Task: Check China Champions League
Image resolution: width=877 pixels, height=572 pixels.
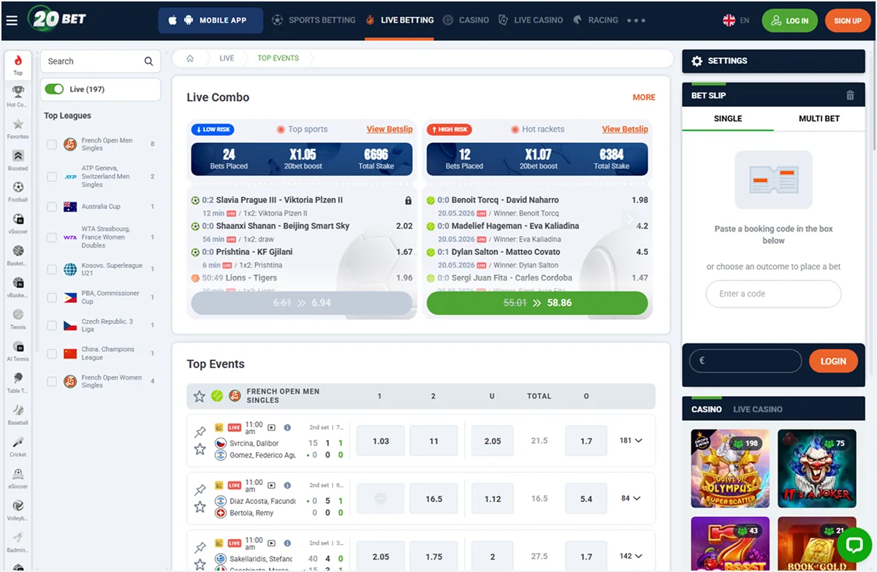Action: [x=52, y=354]
